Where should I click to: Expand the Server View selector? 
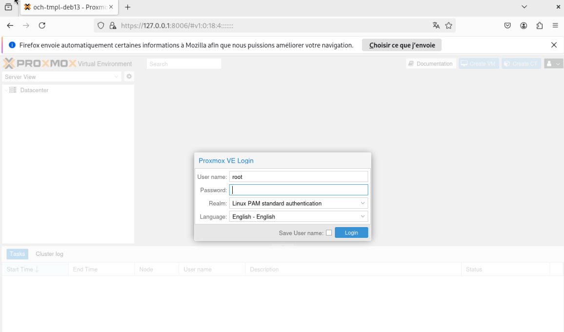(61, 77)
